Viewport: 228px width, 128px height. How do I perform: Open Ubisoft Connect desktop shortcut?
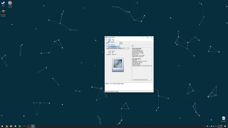point(10,4)
